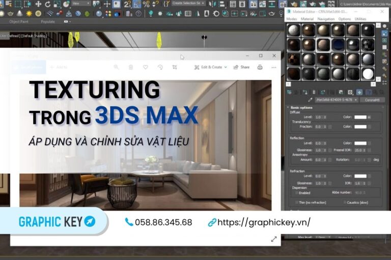Click the CoronaMtl material type button
391x260 pixels.
(x=372, y=100)
